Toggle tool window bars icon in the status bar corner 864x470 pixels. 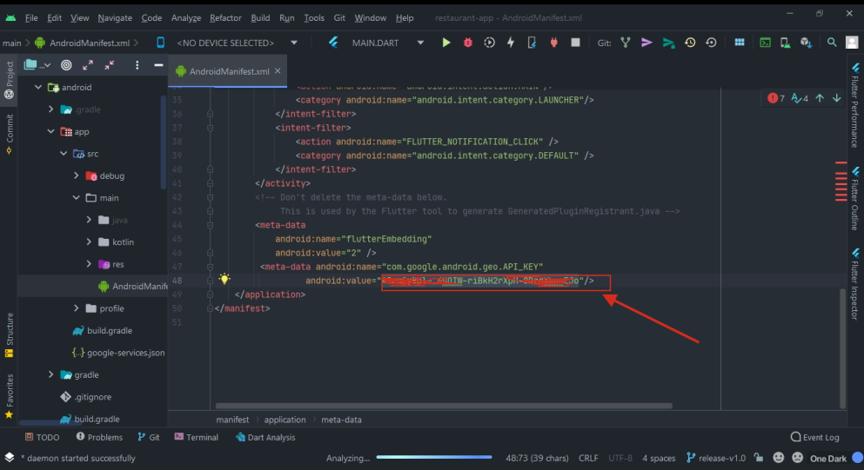10,457
